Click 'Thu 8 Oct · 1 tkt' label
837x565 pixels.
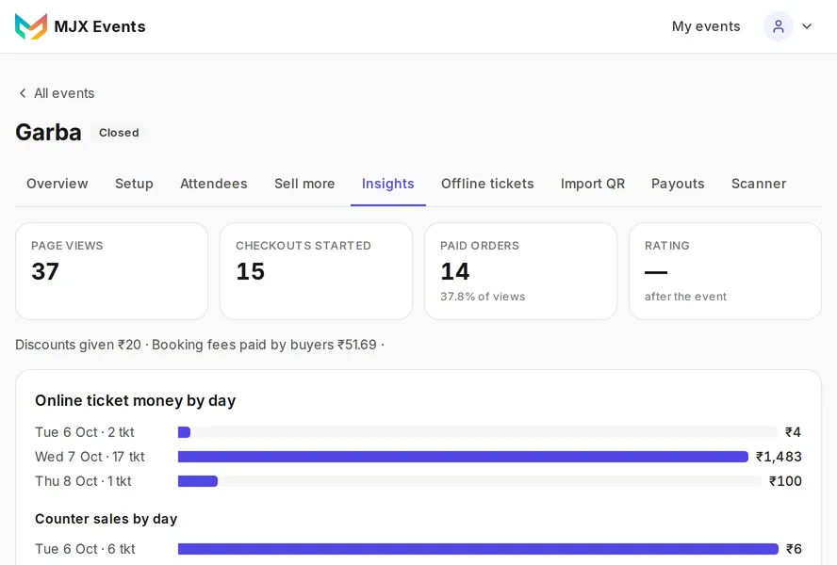[x=83, y=481]
